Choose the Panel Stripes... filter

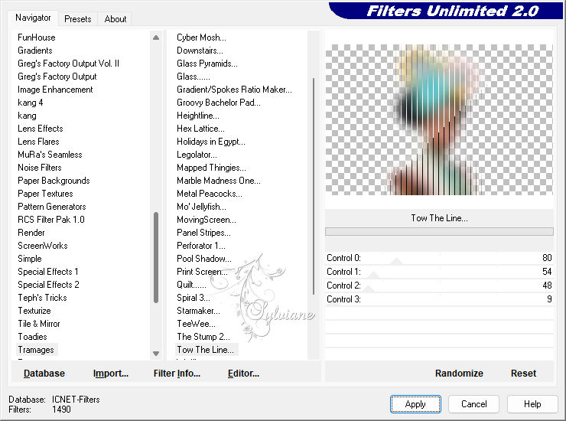point(203,233)
